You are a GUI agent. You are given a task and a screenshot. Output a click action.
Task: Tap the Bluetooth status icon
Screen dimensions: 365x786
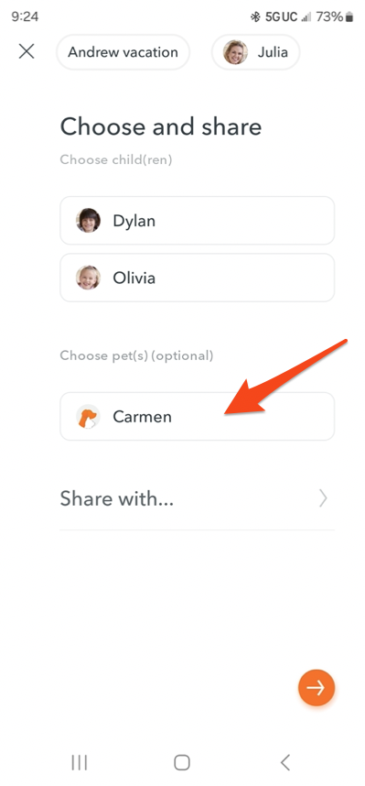pyautogui.click(x=255, y=17)
